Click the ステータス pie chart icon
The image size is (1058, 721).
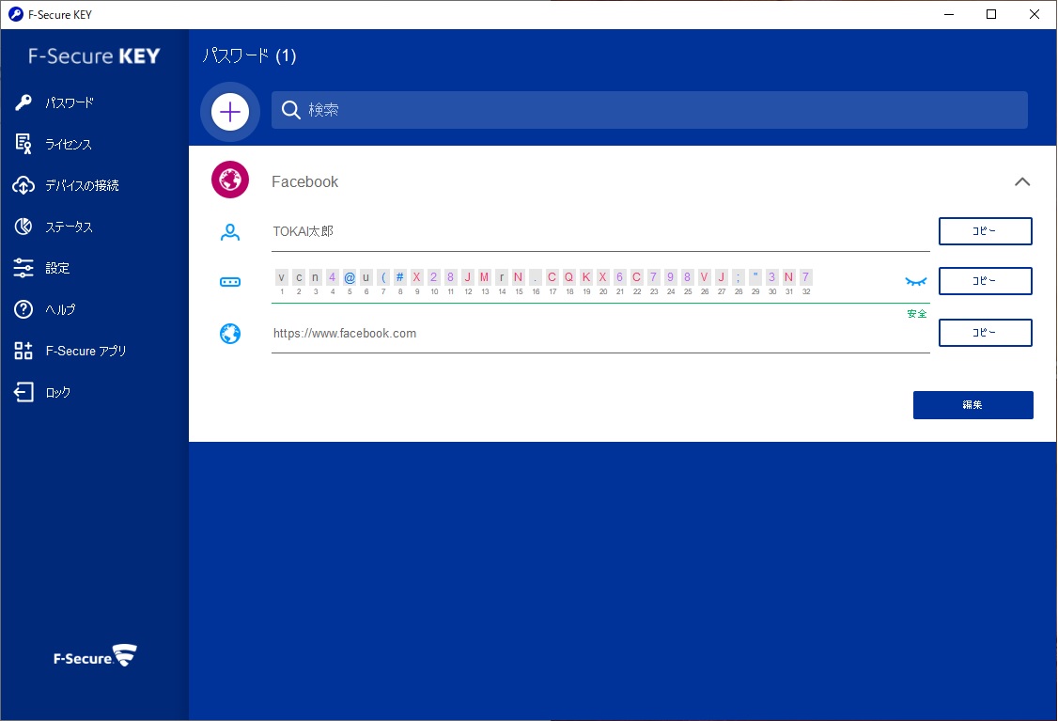(23, 227)
